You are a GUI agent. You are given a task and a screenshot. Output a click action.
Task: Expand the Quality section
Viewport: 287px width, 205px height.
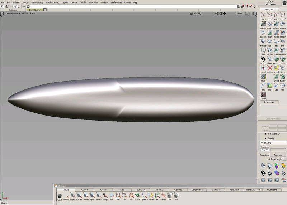265,138
